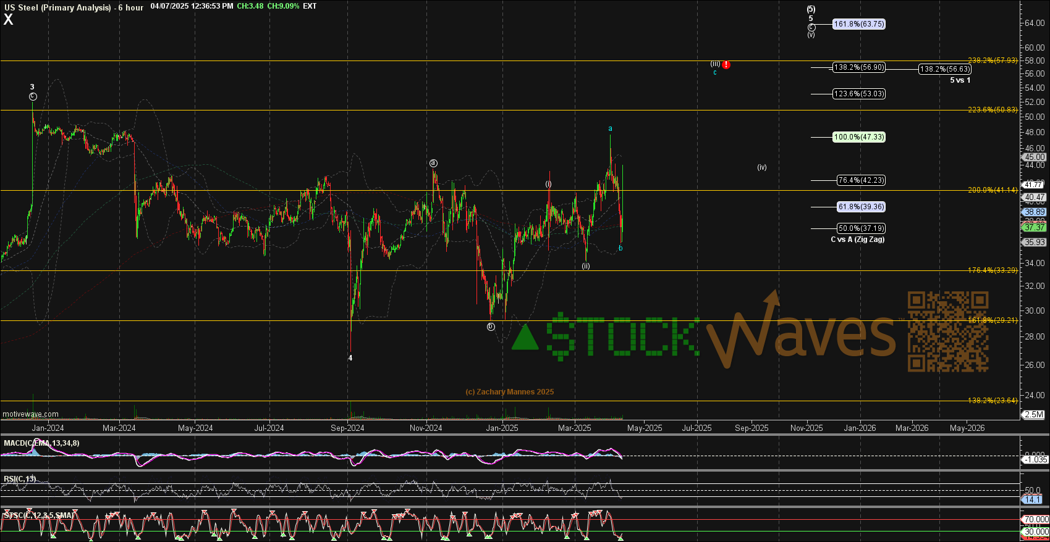The height and width of the screenshot is (542, 1050).
Task: Click the EXT extended-hours indicator
Action: (x=310, y=6)
